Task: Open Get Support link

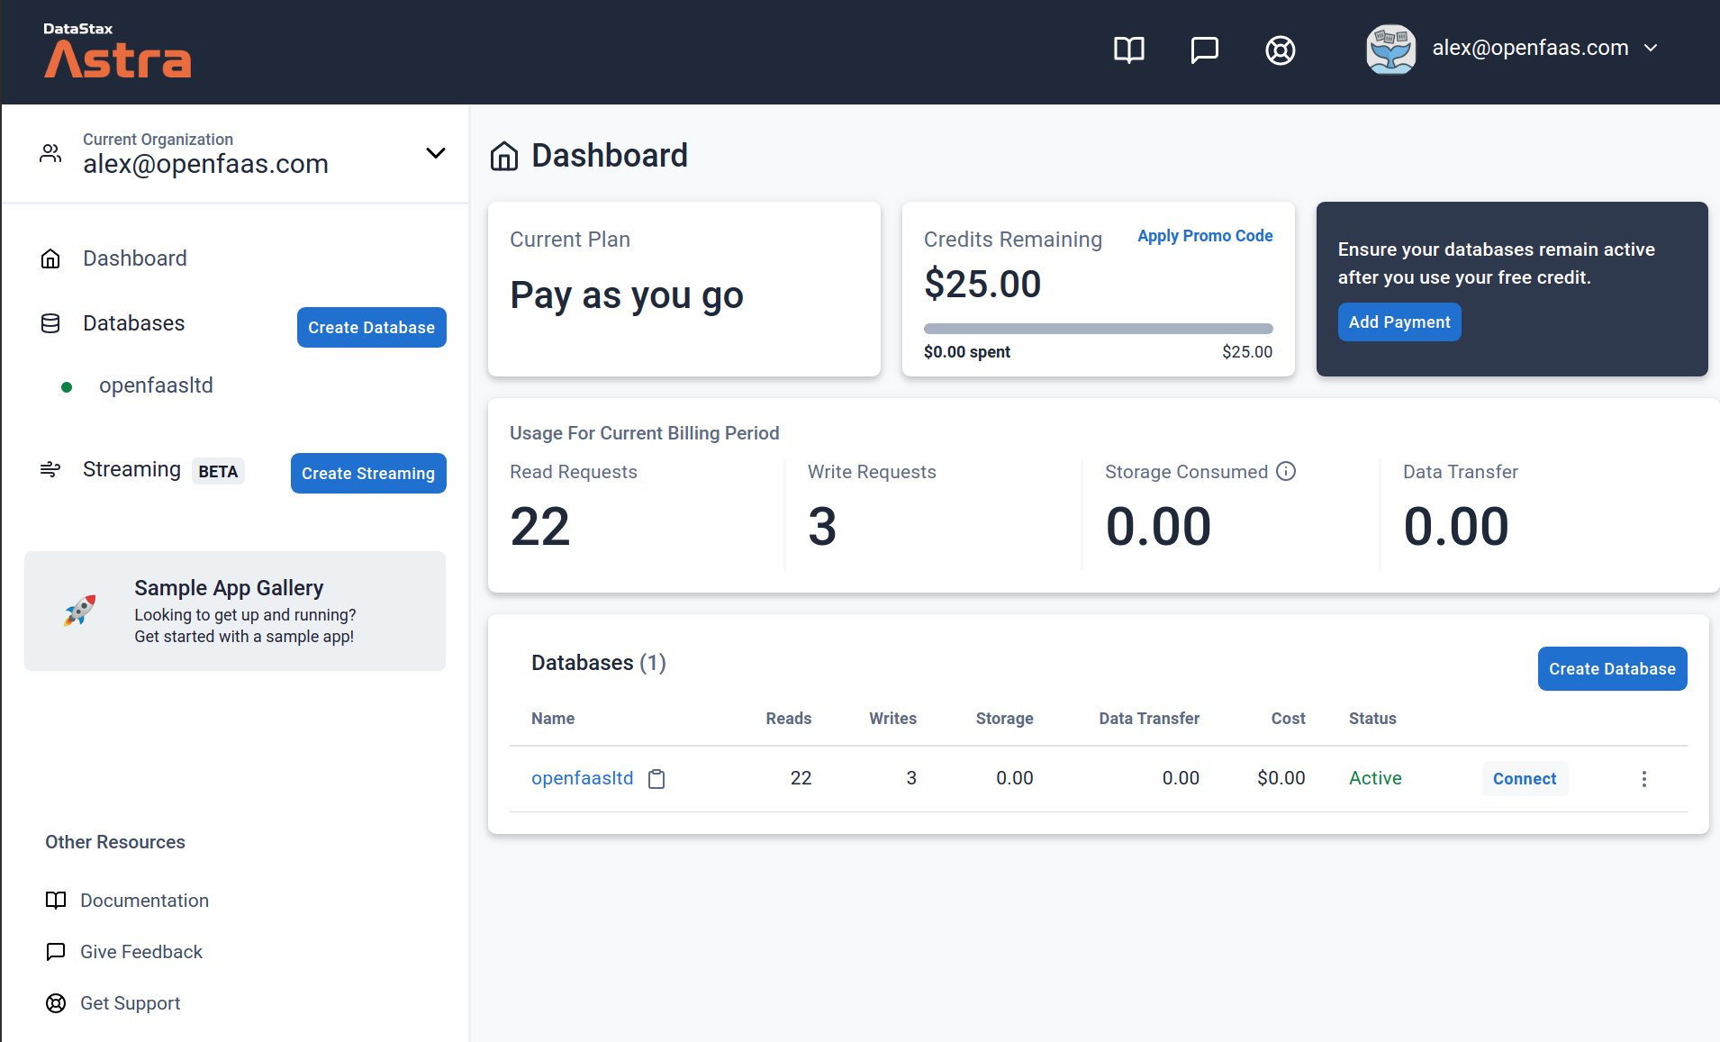Action: tap(130, 1003)
